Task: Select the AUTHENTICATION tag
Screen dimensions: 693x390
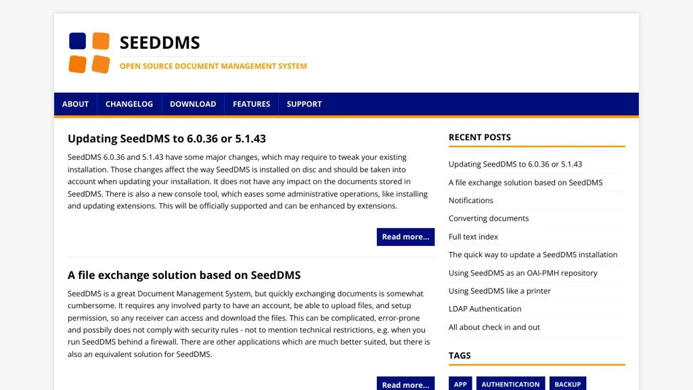Action: click(510, 383)
